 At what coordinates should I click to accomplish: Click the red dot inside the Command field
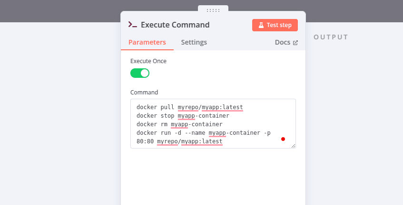(x=283, y=139)
